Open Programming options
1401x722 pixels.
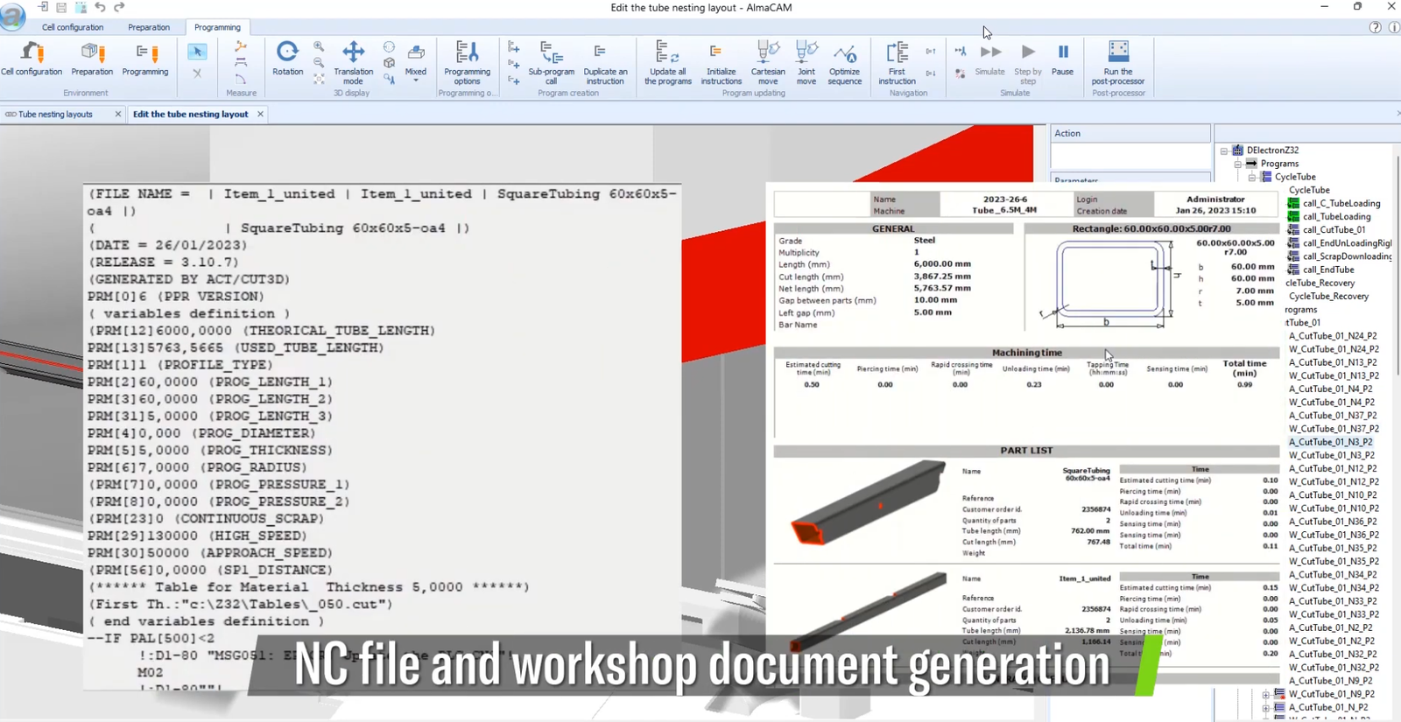click(467, 63)
